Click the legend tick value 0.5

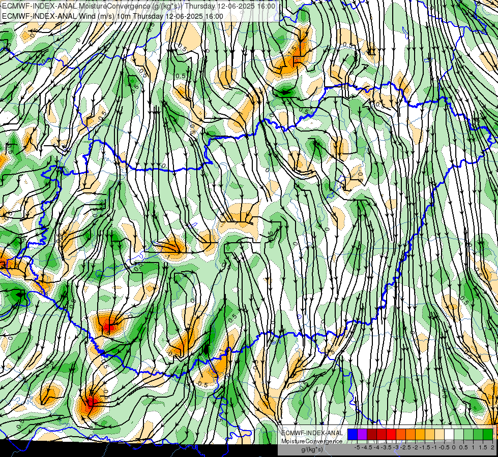463,447
